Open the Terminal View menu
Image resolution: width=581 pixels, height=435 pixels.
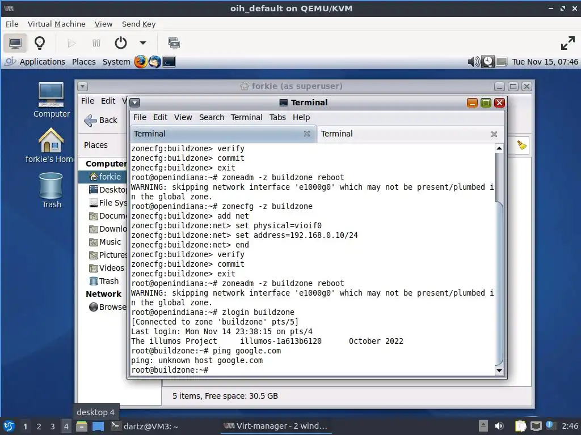click(183, 117)
